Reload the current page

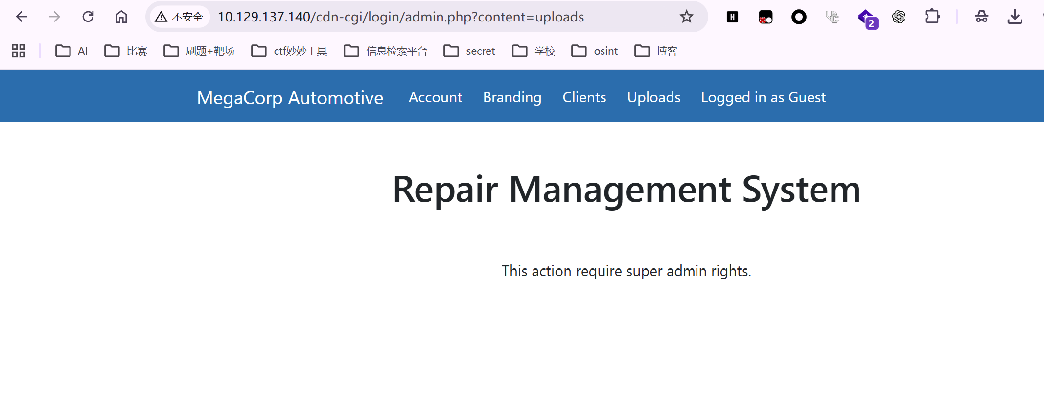(88, 17)
